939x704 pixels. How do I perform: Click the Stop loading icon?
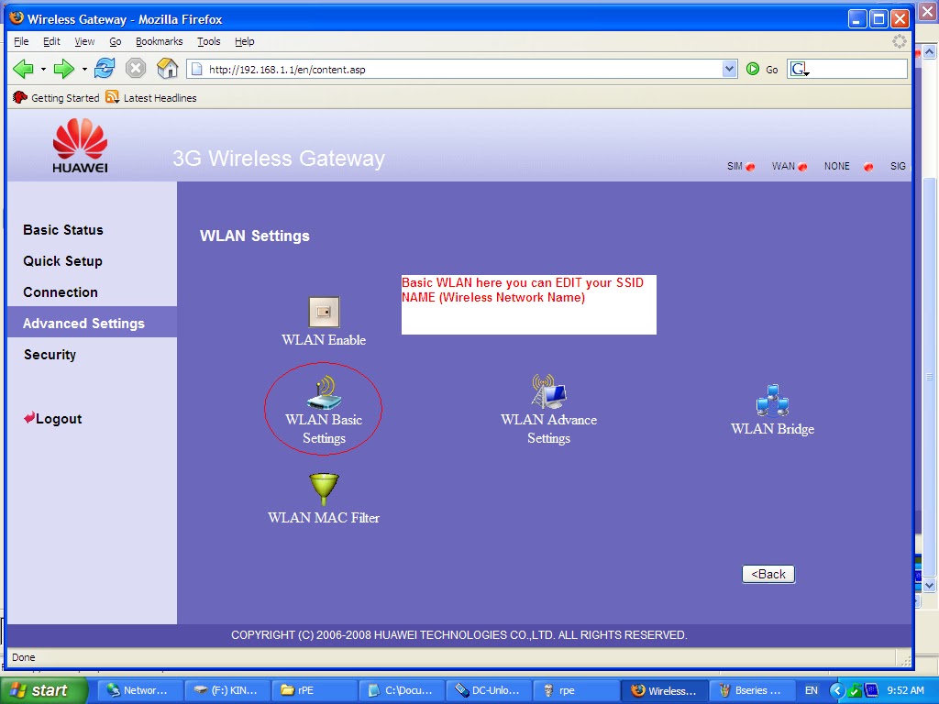pyautogui.click(x=136, y=68)
